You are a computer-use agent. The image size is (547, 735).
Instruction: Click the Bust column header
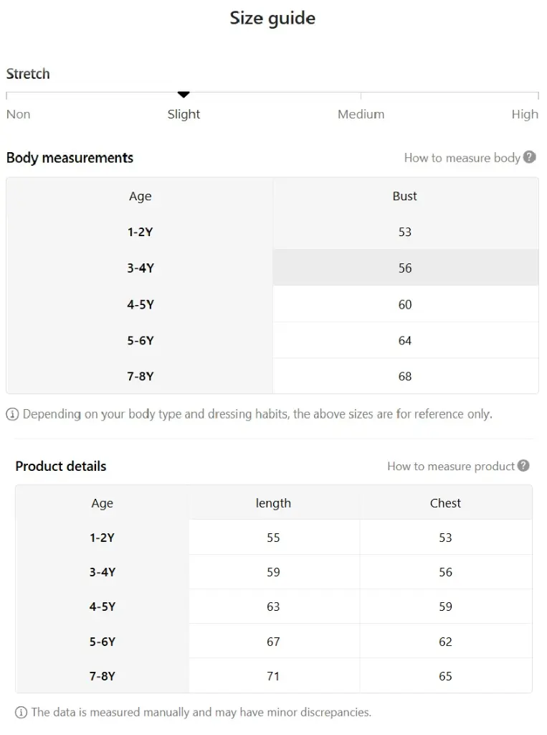coord(405,196)
